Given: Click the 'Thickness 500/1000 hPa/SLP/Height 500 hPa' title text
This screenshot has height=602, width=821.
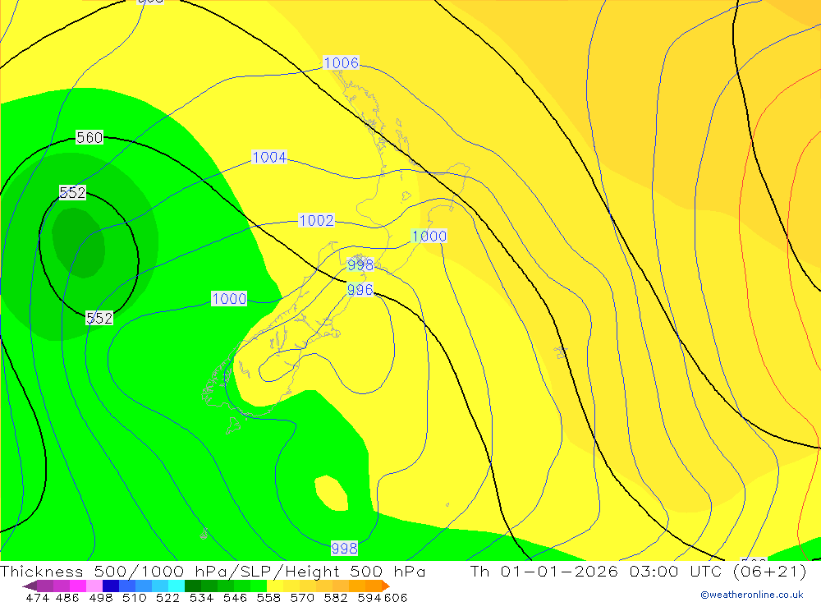Looking at the screenshot, I should [213, 571].
